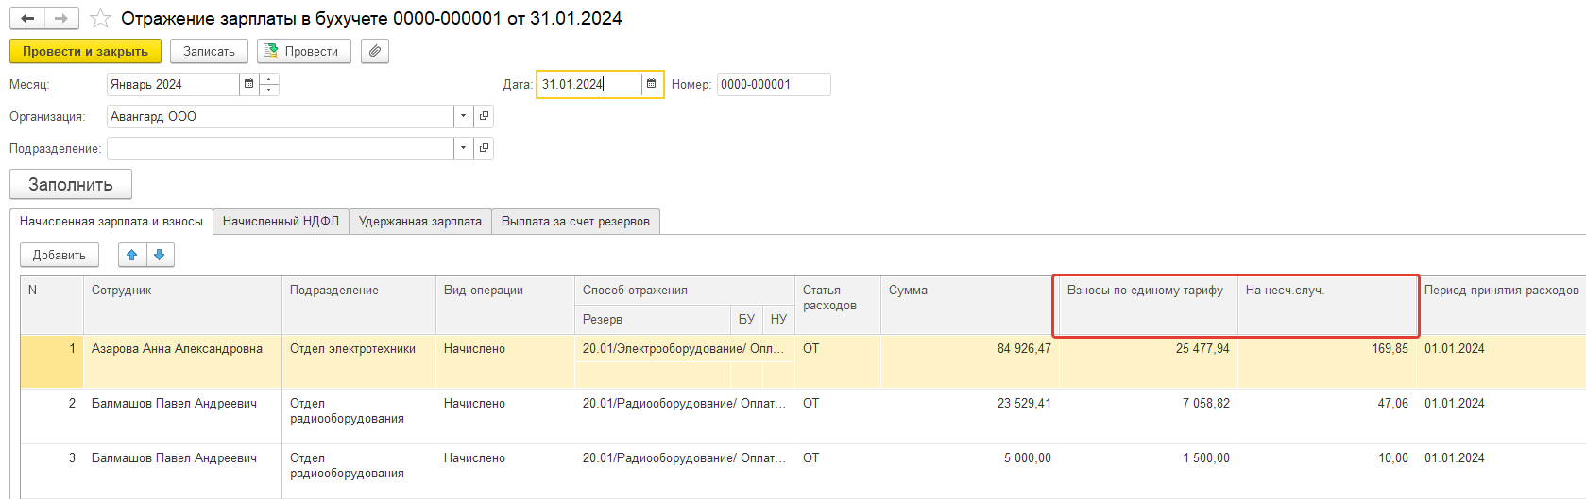Viewport: 1586px width, 499px height.
Task: Open calendar picker for Дата field
Action: tap(651, 84)
